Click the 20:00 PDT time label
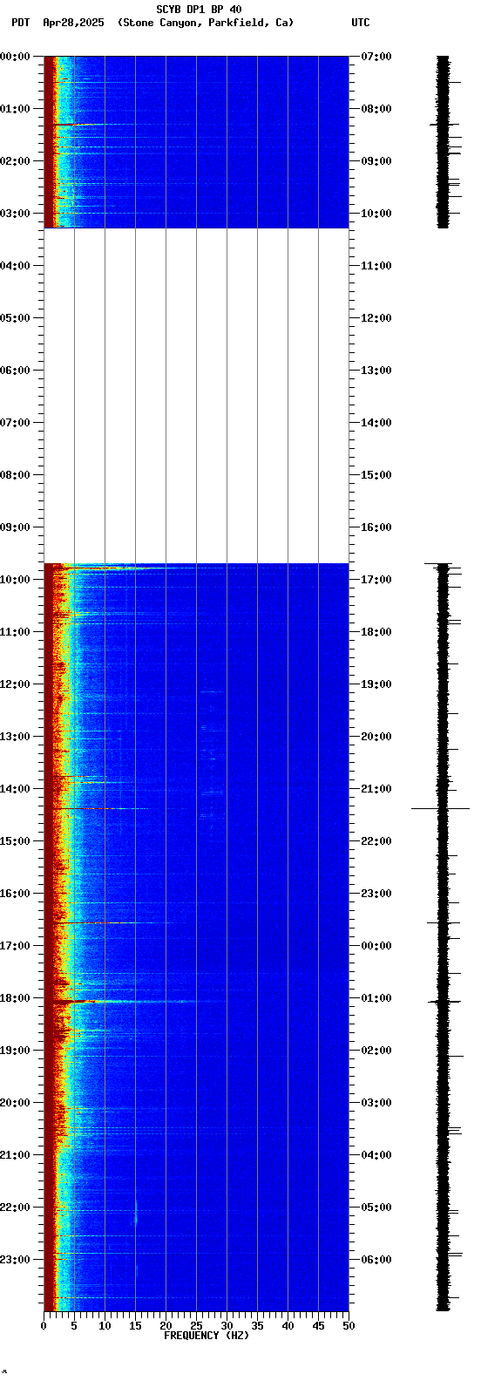The height and width of the screenshot is (1381, 481). click(15, 1103)
